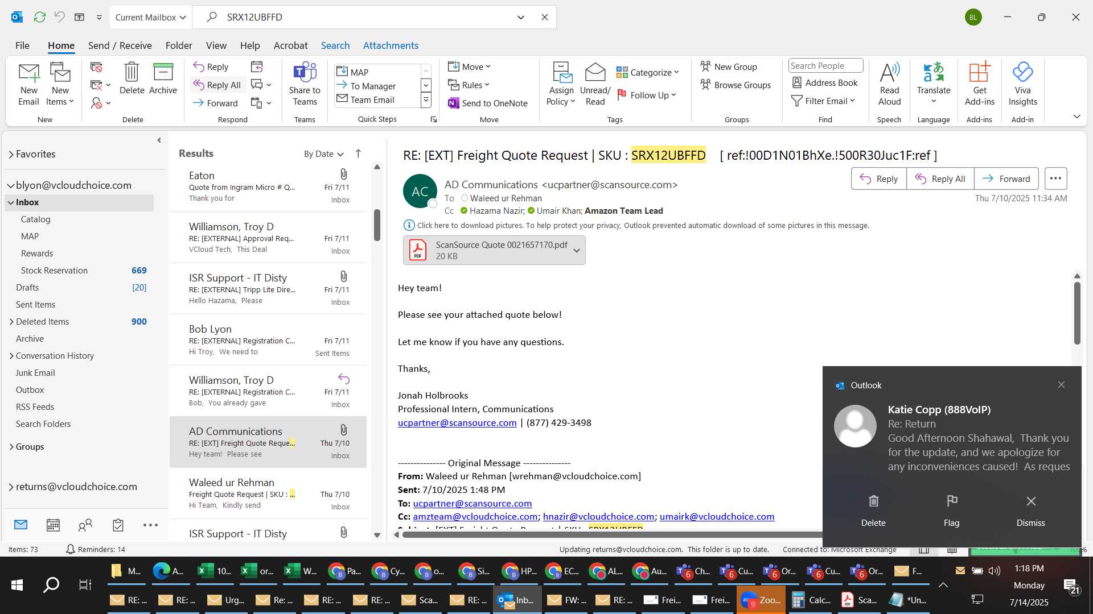
Task: Archive the selected email
Action: click(x=163, y=78)
